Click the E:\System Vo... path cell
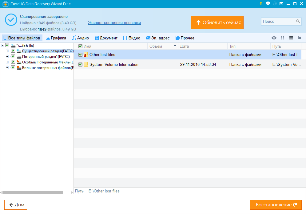The width and height of the screenshot is (306, 214). 287,64
